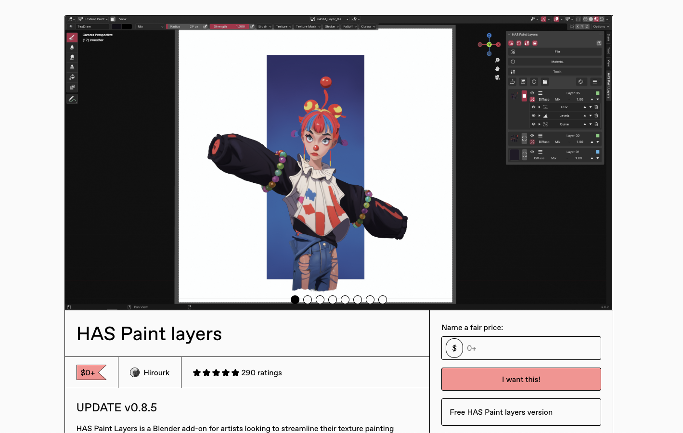The height and width of the screenshot is (433, 683).
Task: Open the HASM_Layer_03 image selector
Action: (330, 19)
